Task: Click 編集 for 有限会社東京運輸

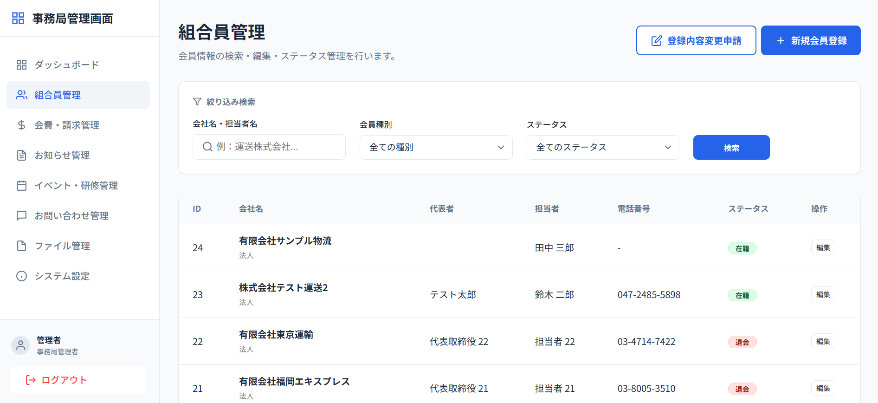Action: (x=823, y=341)
